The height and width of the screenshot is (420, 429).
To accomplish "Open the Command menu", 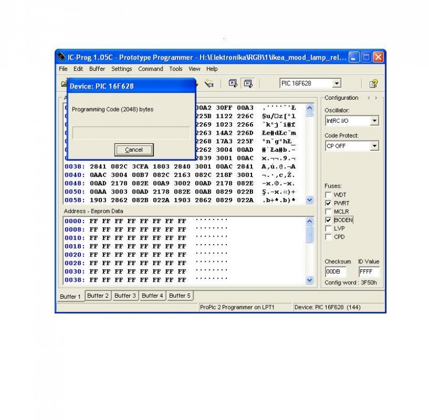I will (151, 69).
